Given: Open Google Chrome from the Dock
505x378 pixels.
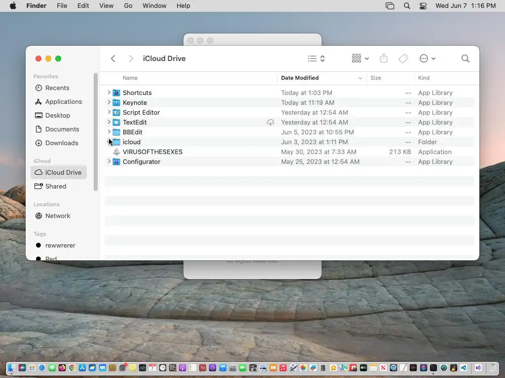Looking at the screenshot, I should click(72, 368).
